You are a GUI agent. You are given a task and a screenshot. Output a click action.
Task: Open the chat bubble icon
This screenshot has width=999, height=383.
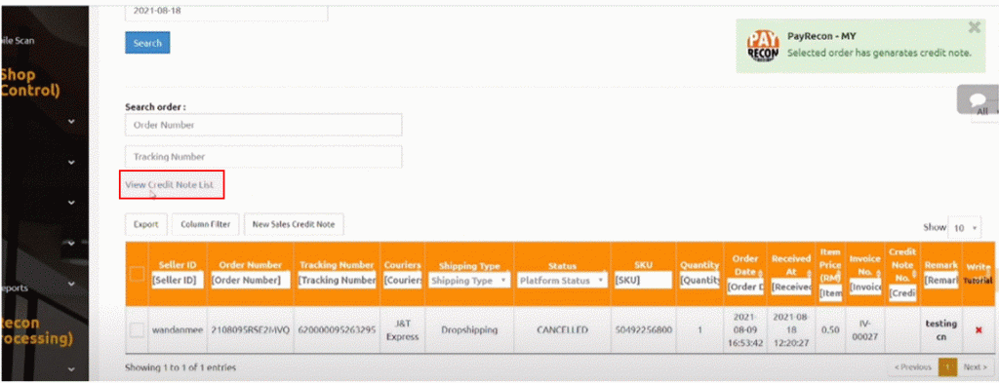coord(979,100)
